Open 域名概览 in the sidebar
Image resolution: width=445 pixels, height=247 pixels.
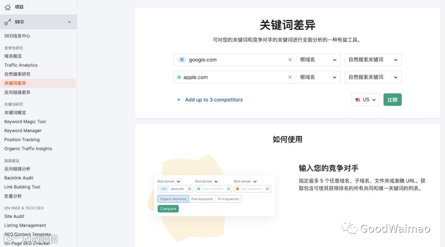click(13, 56)
